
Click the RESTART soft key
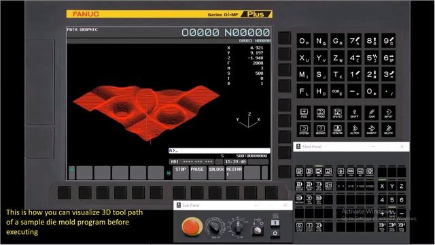point(234,172)
